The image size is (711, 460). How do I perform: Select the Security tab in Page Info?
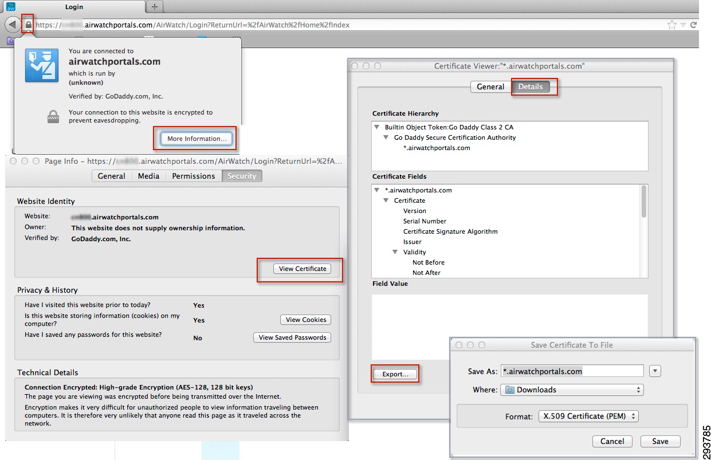click(242, 176)
